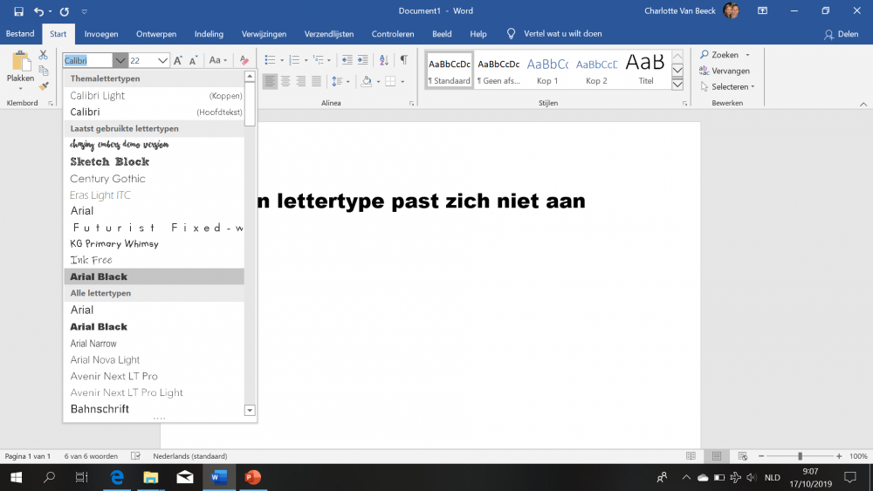Click the Cut scissors icon
The height and width of the screenshot is (491, 873).
44,55
